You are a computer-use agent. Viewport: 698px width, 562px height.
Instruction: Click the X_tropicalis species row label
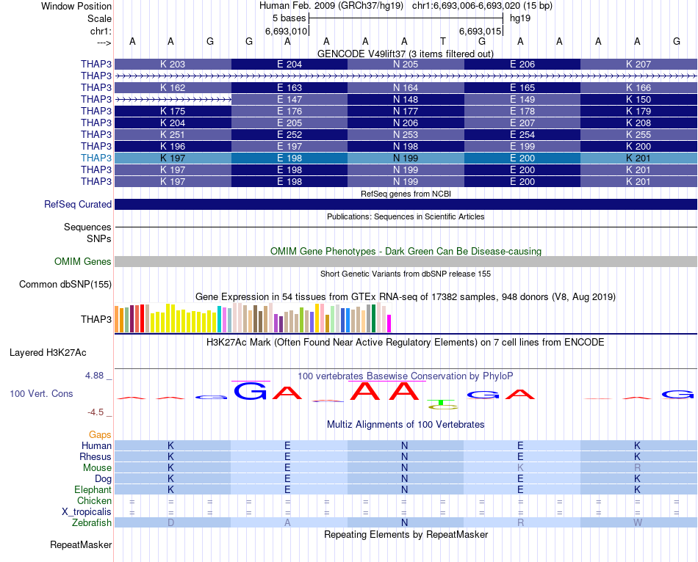87,512
